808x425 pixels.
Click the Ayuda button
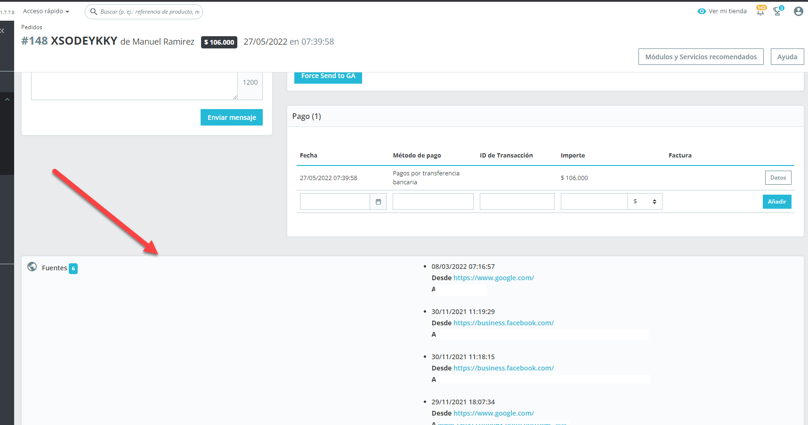[787, 56]
